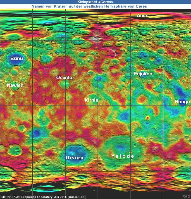191x199 pixels.
Task: Select the Nawish crater label
Action: pyautogui.click(x=15, y=85)
